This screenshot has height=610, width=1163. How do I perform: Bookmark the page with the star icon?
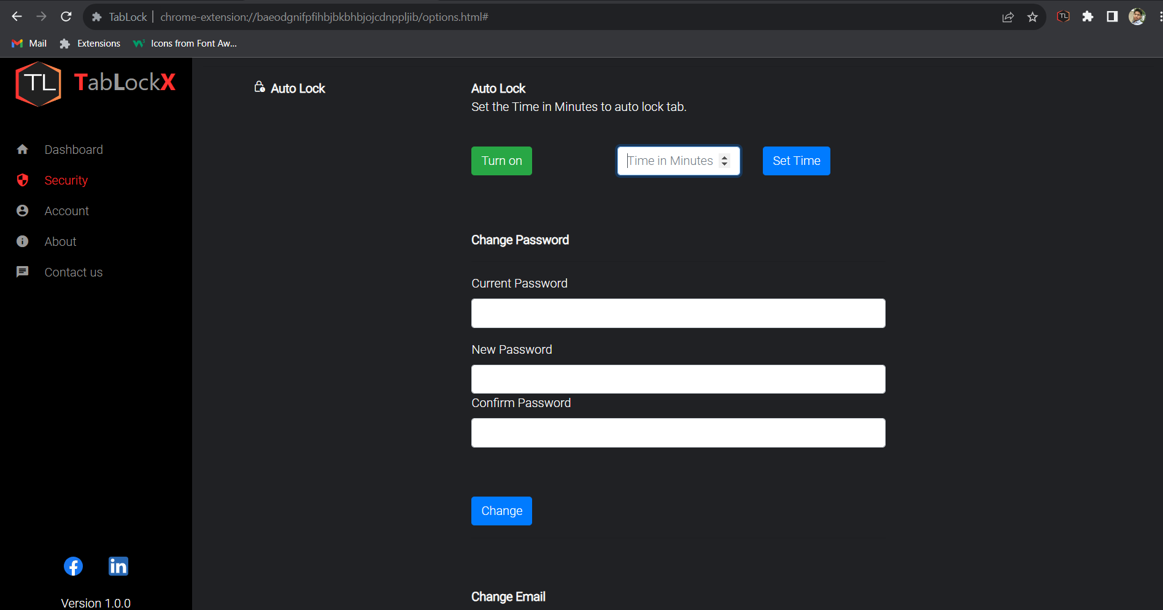pos(1033,17)
